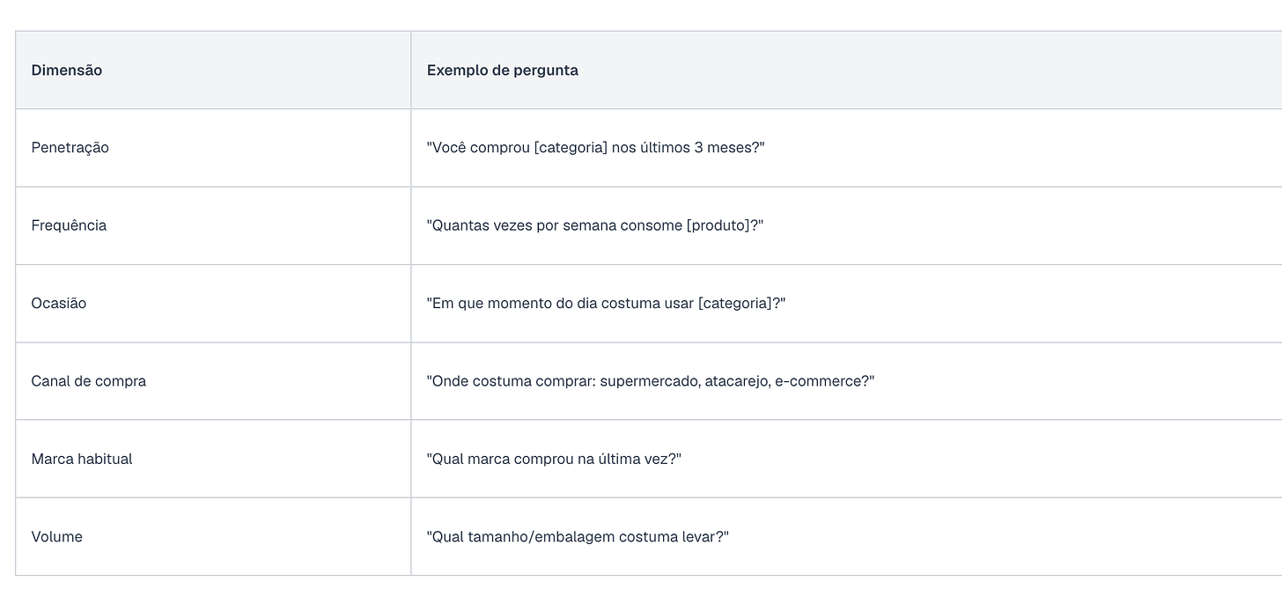Click the supermercado, atacarejo, e-commerce question
The height and width of the screenshot is (589, 1282).
tap(651, 381)
